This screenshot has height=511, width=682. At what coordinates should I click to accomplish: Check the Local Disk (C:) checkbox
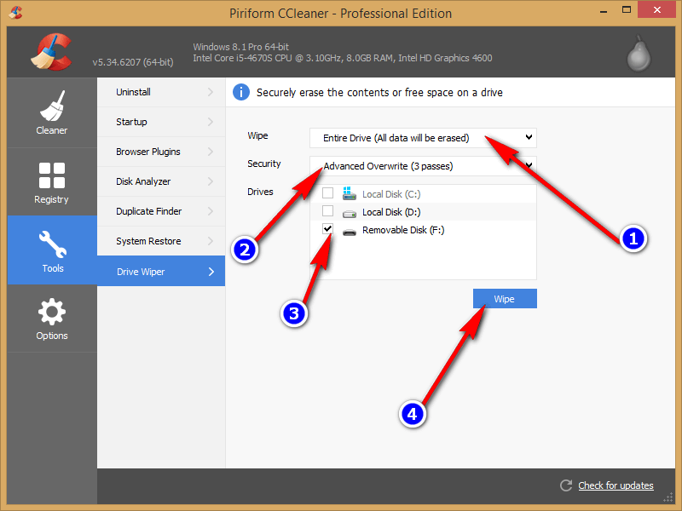[x=327, y=192]
